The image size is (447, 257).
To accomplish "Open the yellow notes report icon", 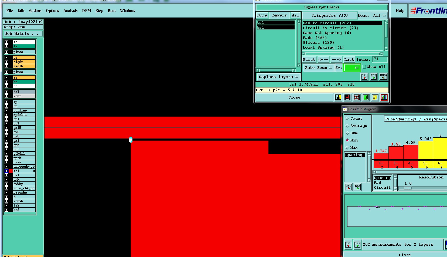I will point(375,97).
